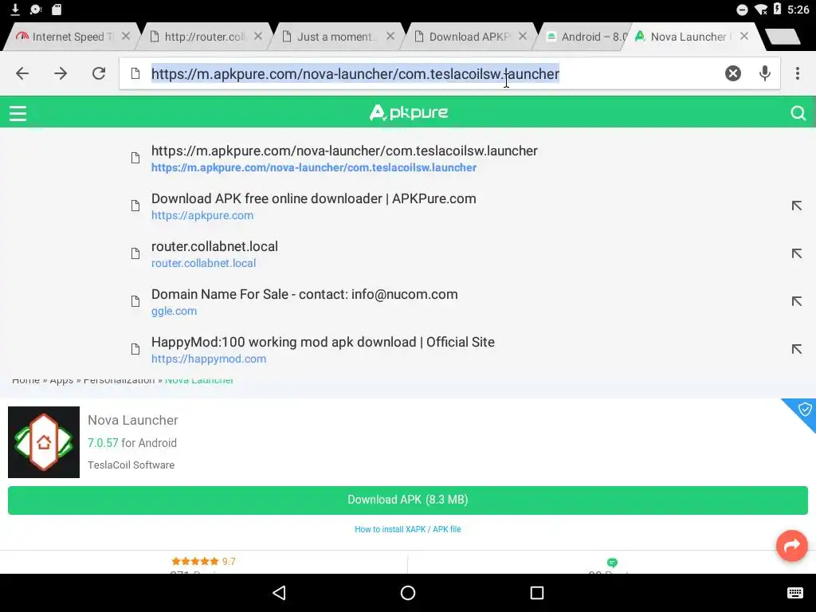Start voice search with microphone icon
This screenshot has height=612, width=816.
click(x=764, y=73)
